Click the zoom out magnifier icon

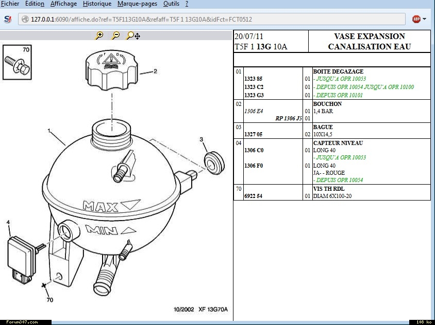116,35
